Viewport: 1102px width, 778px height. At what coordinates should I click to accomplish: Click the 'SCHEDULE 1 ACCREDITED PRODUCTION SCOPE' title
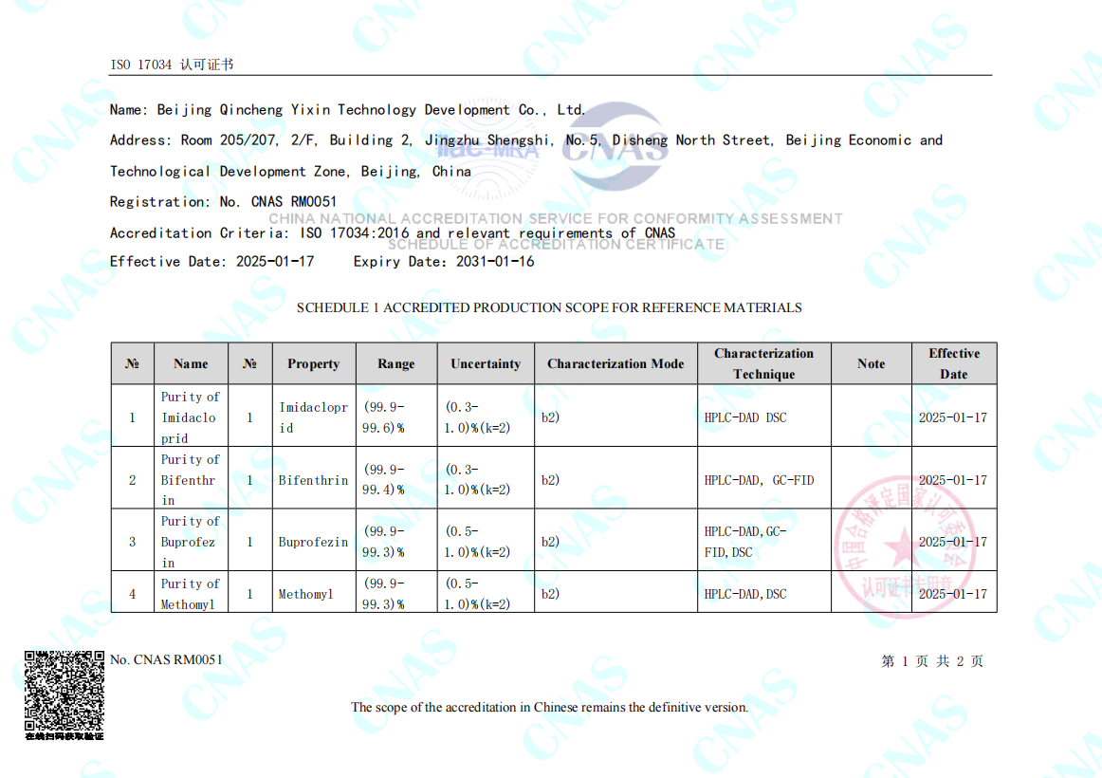[x=549, y=307]
